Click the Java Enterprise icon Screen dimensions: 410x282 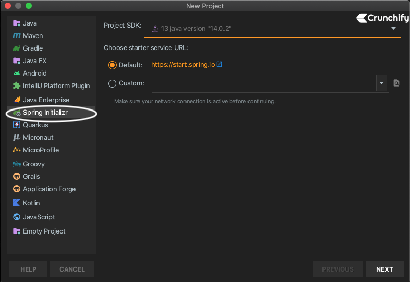(17, 100)
